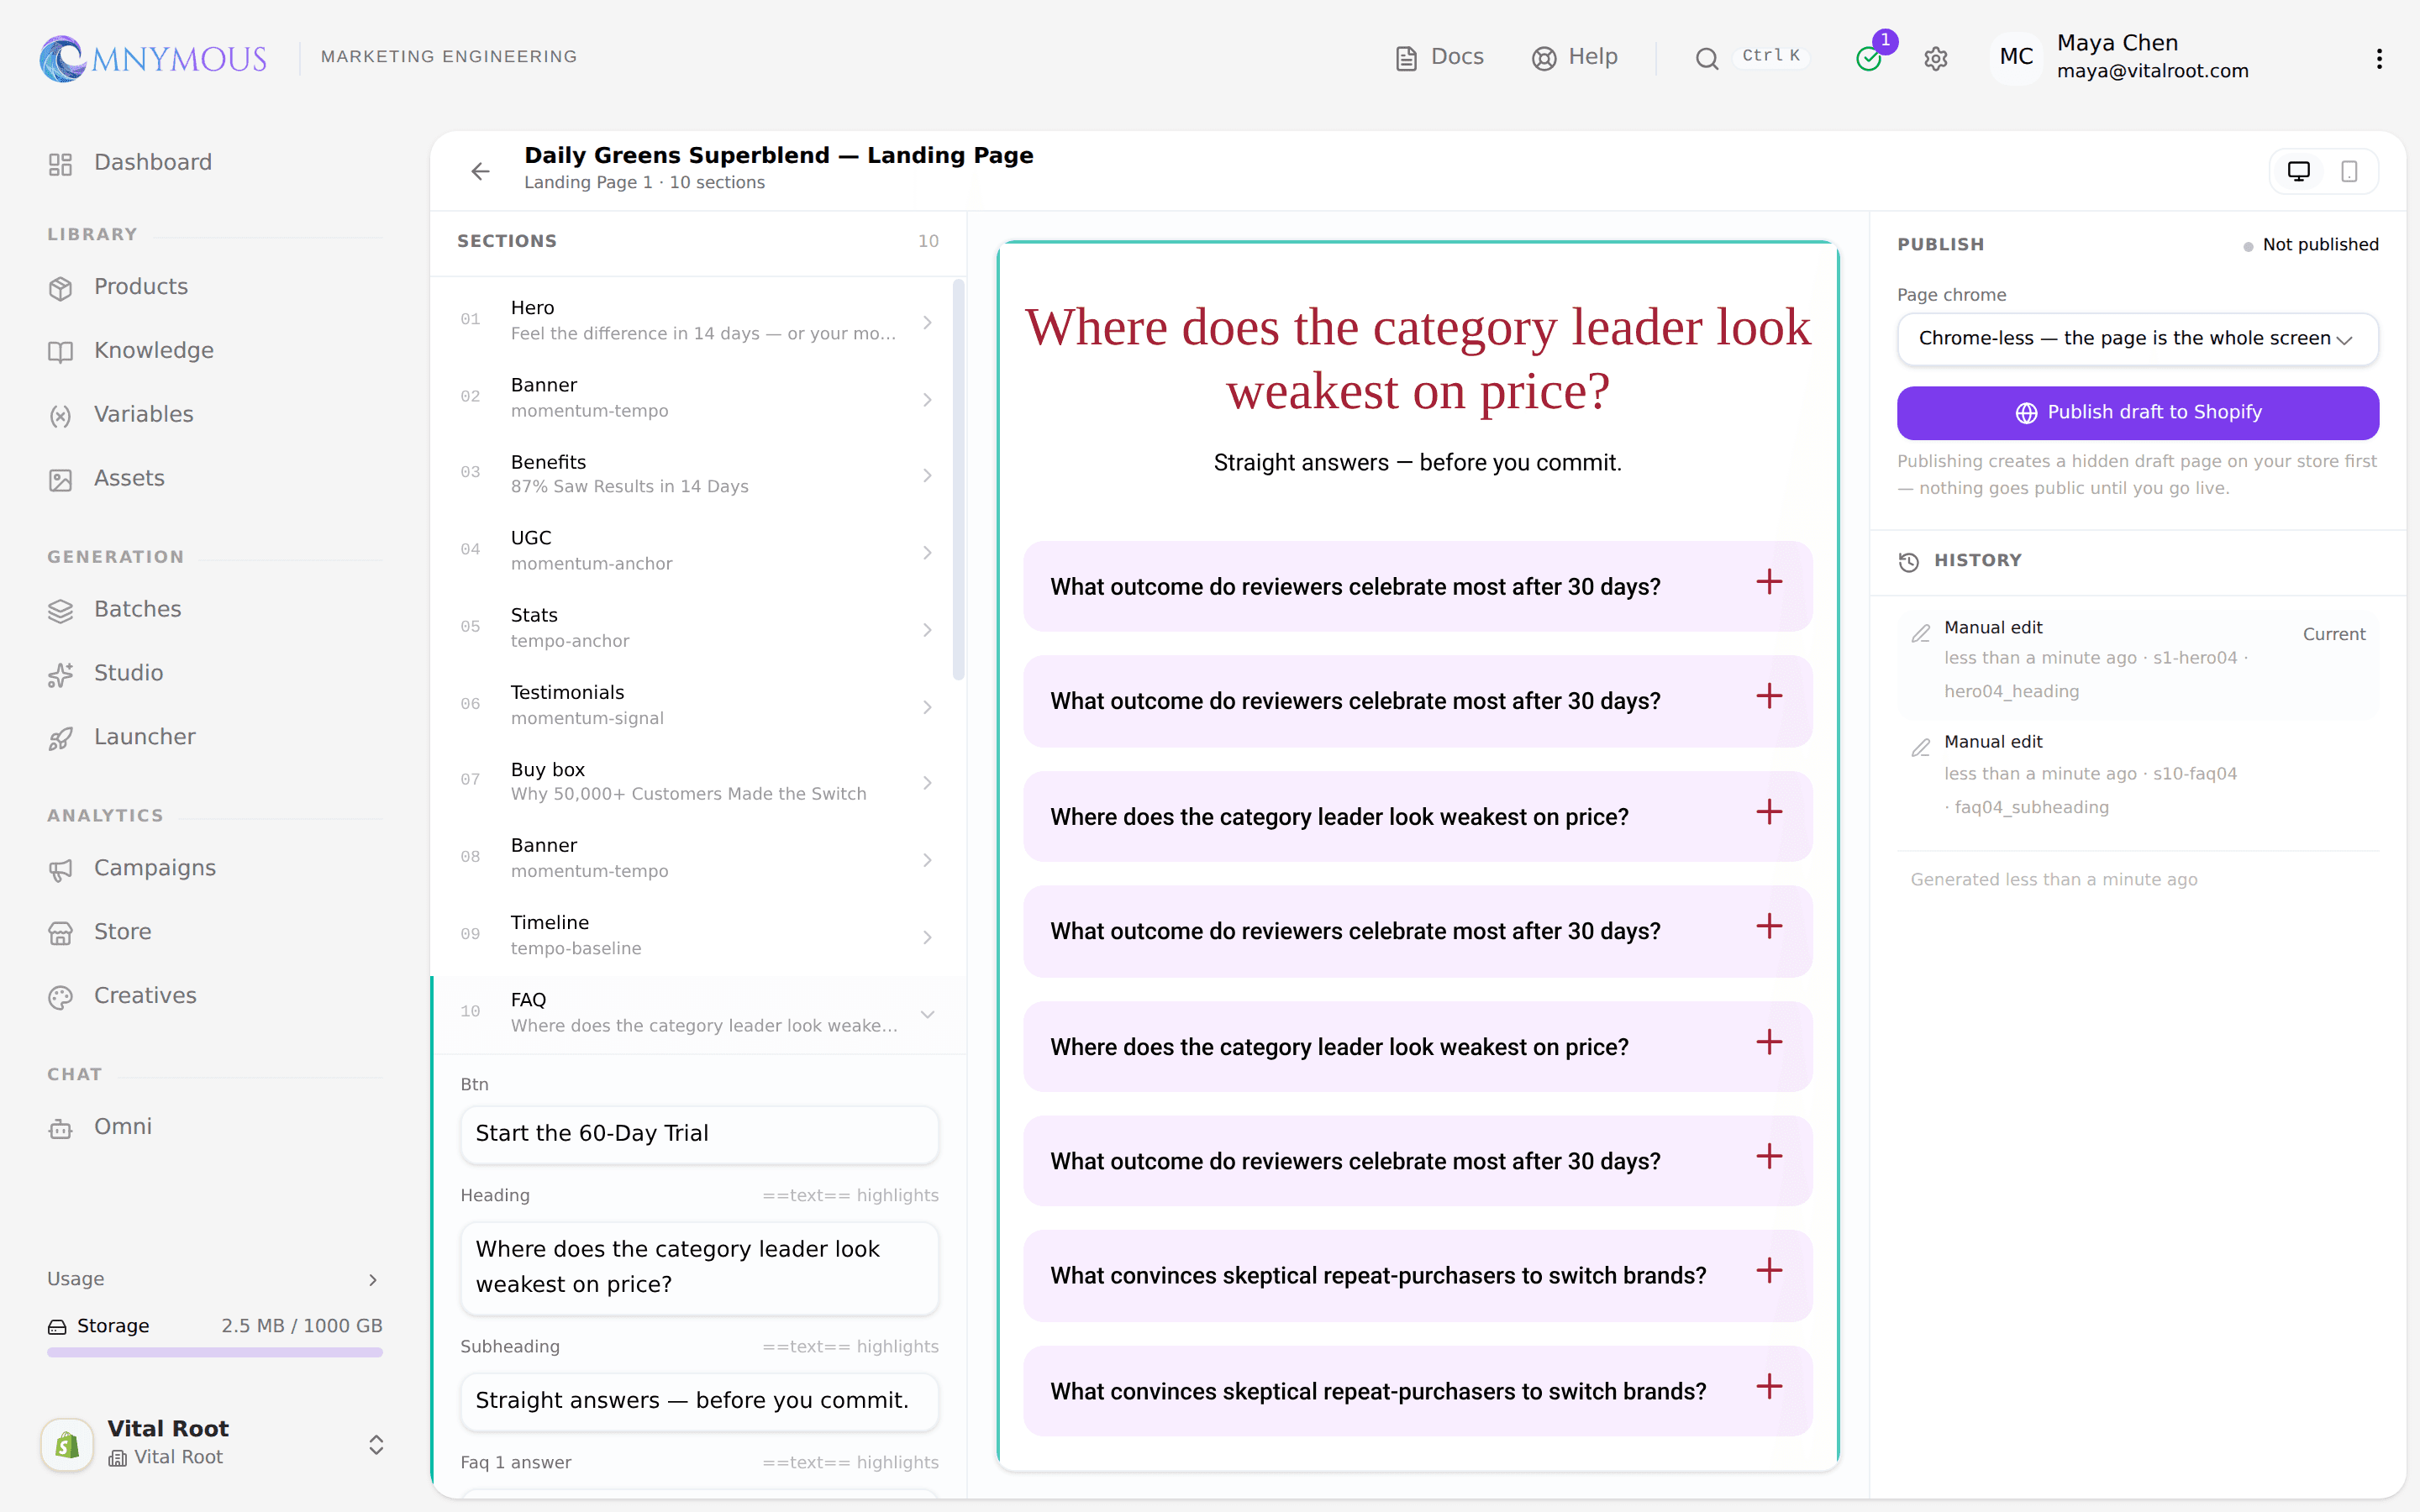Screen dimensions: 2420x1512
Task: Expand the 08 Banner section
Action: point(698,859)
